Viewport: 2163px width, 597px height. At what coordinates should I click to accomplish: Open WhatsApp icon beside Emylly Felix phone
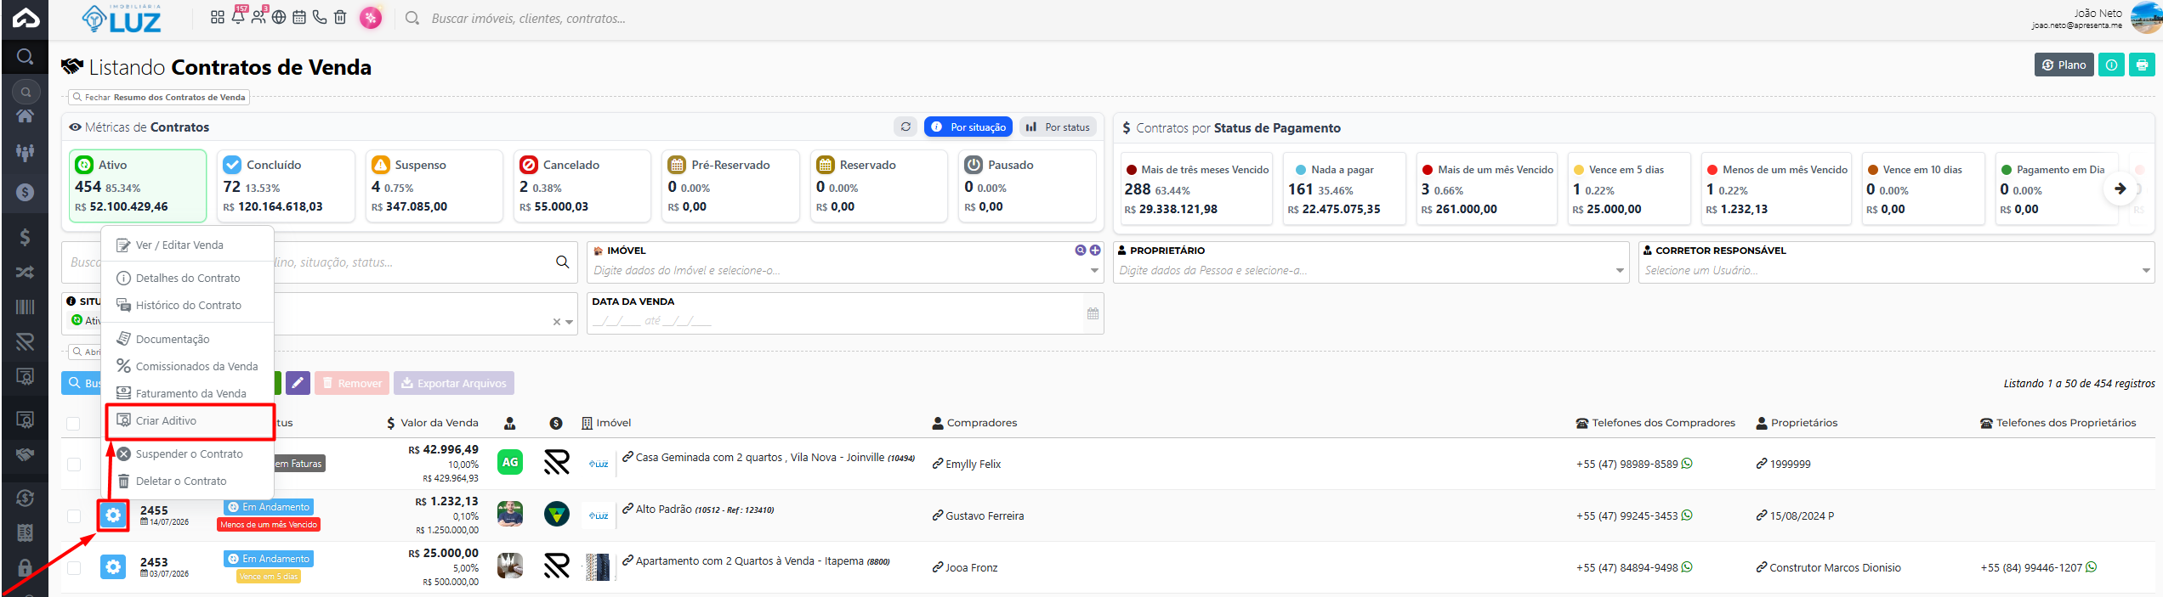(x=1687, y=464)
